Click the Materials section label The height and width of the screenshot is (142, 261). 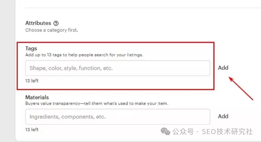tap(37, 97)
